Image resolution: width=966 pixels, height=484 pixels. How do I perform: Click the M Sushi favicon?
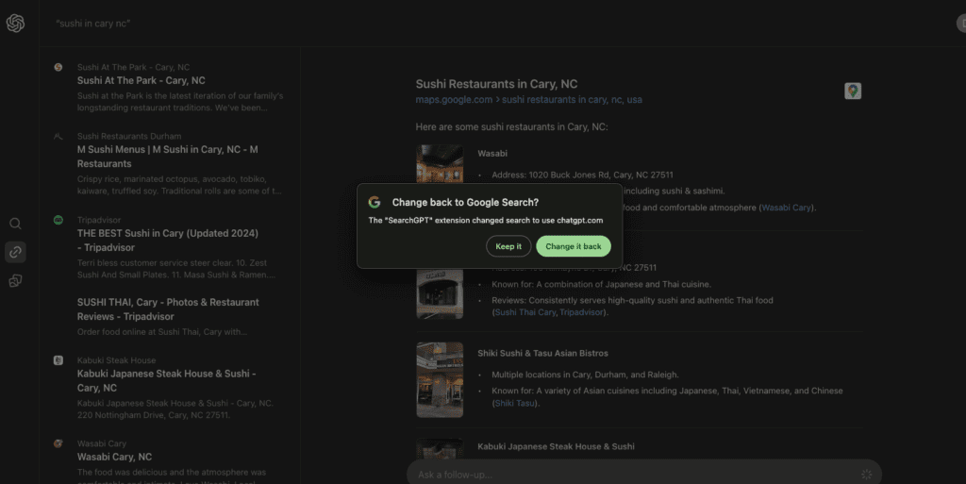click(58, 136)
